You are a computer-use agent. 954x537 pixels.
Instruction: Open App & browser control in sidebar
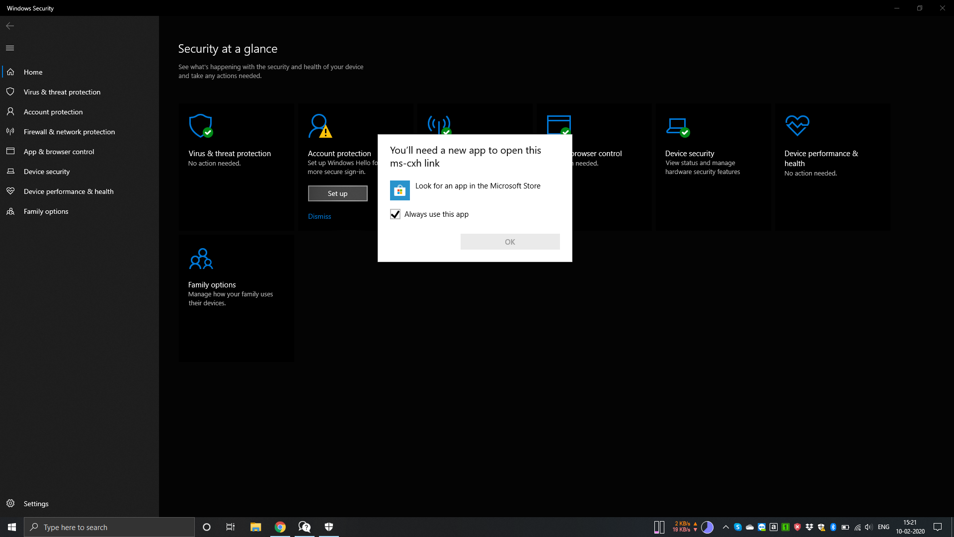click(59, 151)
